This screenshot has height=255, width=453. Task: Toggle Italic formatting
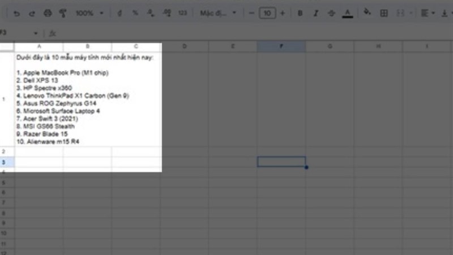pyautogui.click(x=316, y=13)
